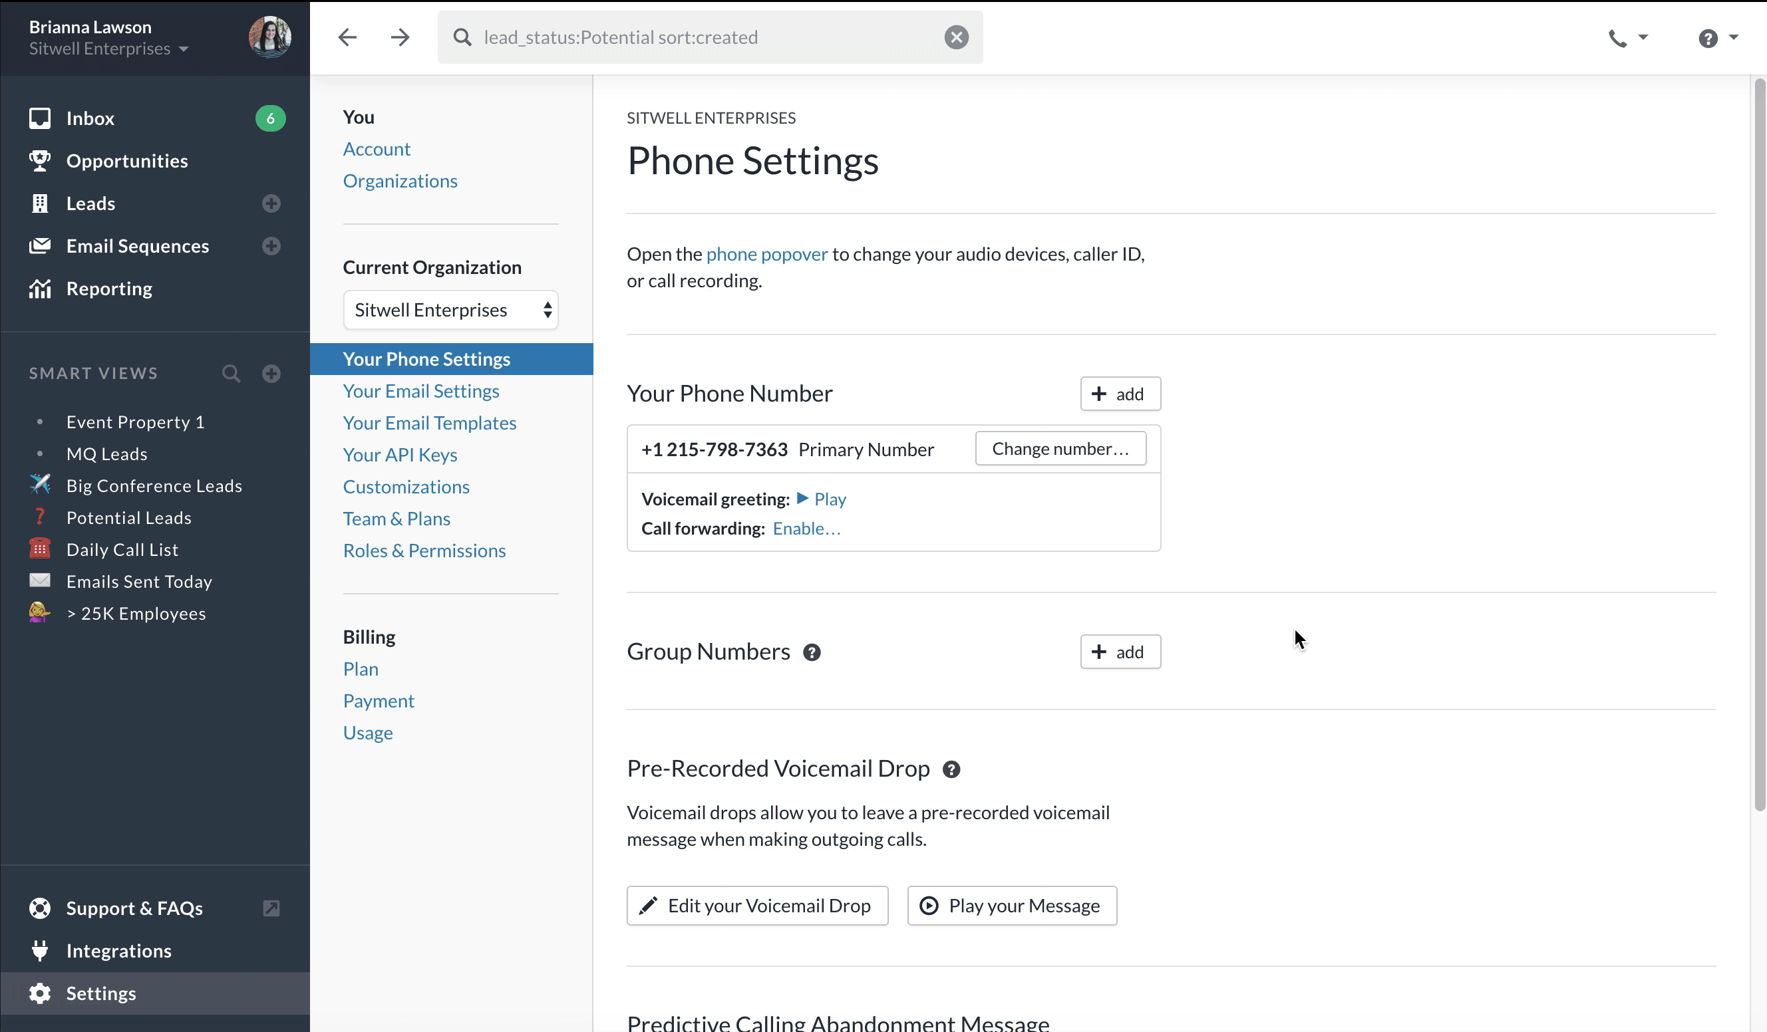Click Group Numbers help icon
Screen dimensions: 1767x1032
tap(811, 652)
